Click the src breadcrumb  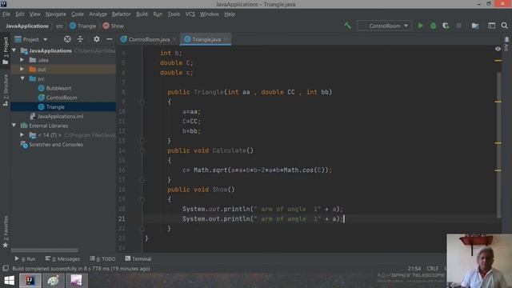pos(59,26)
